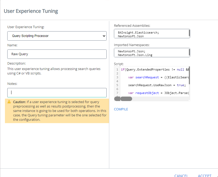Click the Imported Namespaces text box
Screen dimensions: 218x177
(152, 53)
